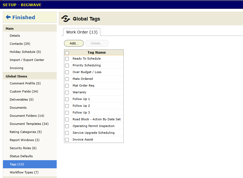The image size is (243, 178).
Task: Click the Service Upgrade Scheduling tag name
Action: [x=94, y=133]
